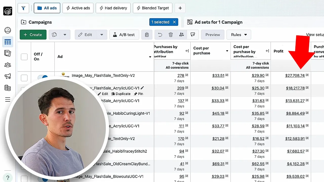The width and height of the screenshot is (324, 182).
Task: Open the dropdown arrow beside Edit
Action: 102,35
